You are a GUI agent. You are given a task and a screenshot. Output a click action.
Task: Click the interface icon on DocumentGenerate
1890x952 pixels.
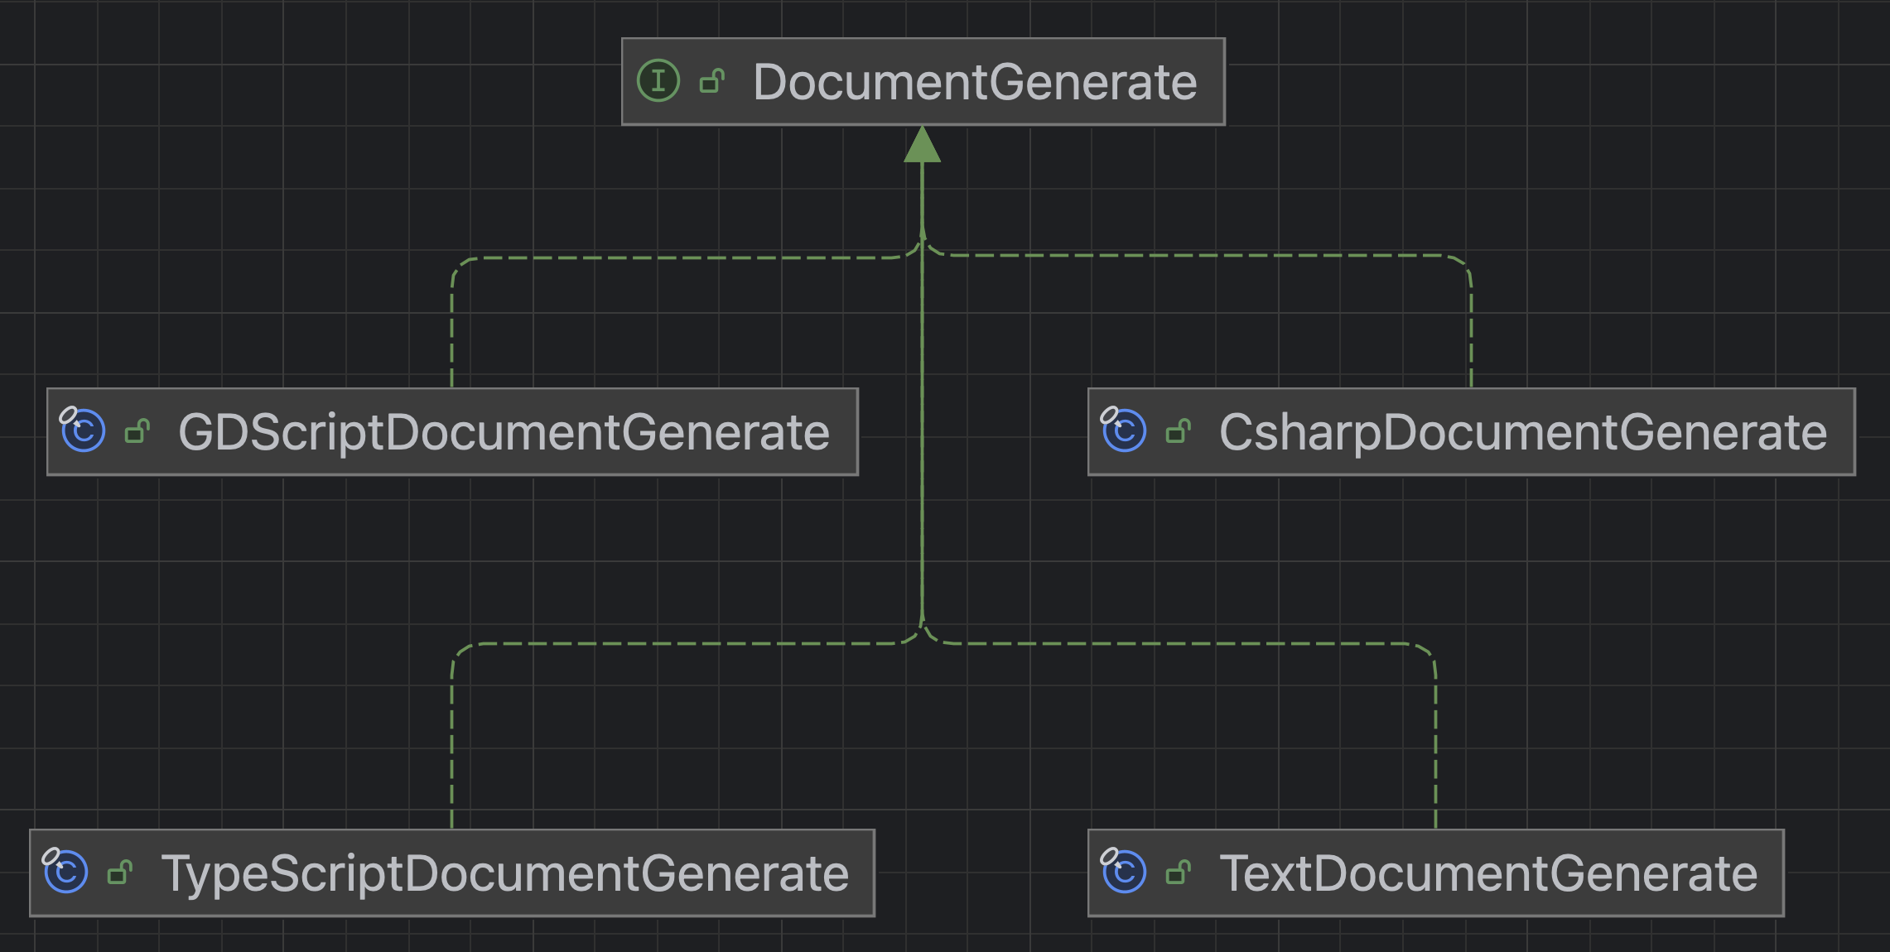click(x=657, y=81)
